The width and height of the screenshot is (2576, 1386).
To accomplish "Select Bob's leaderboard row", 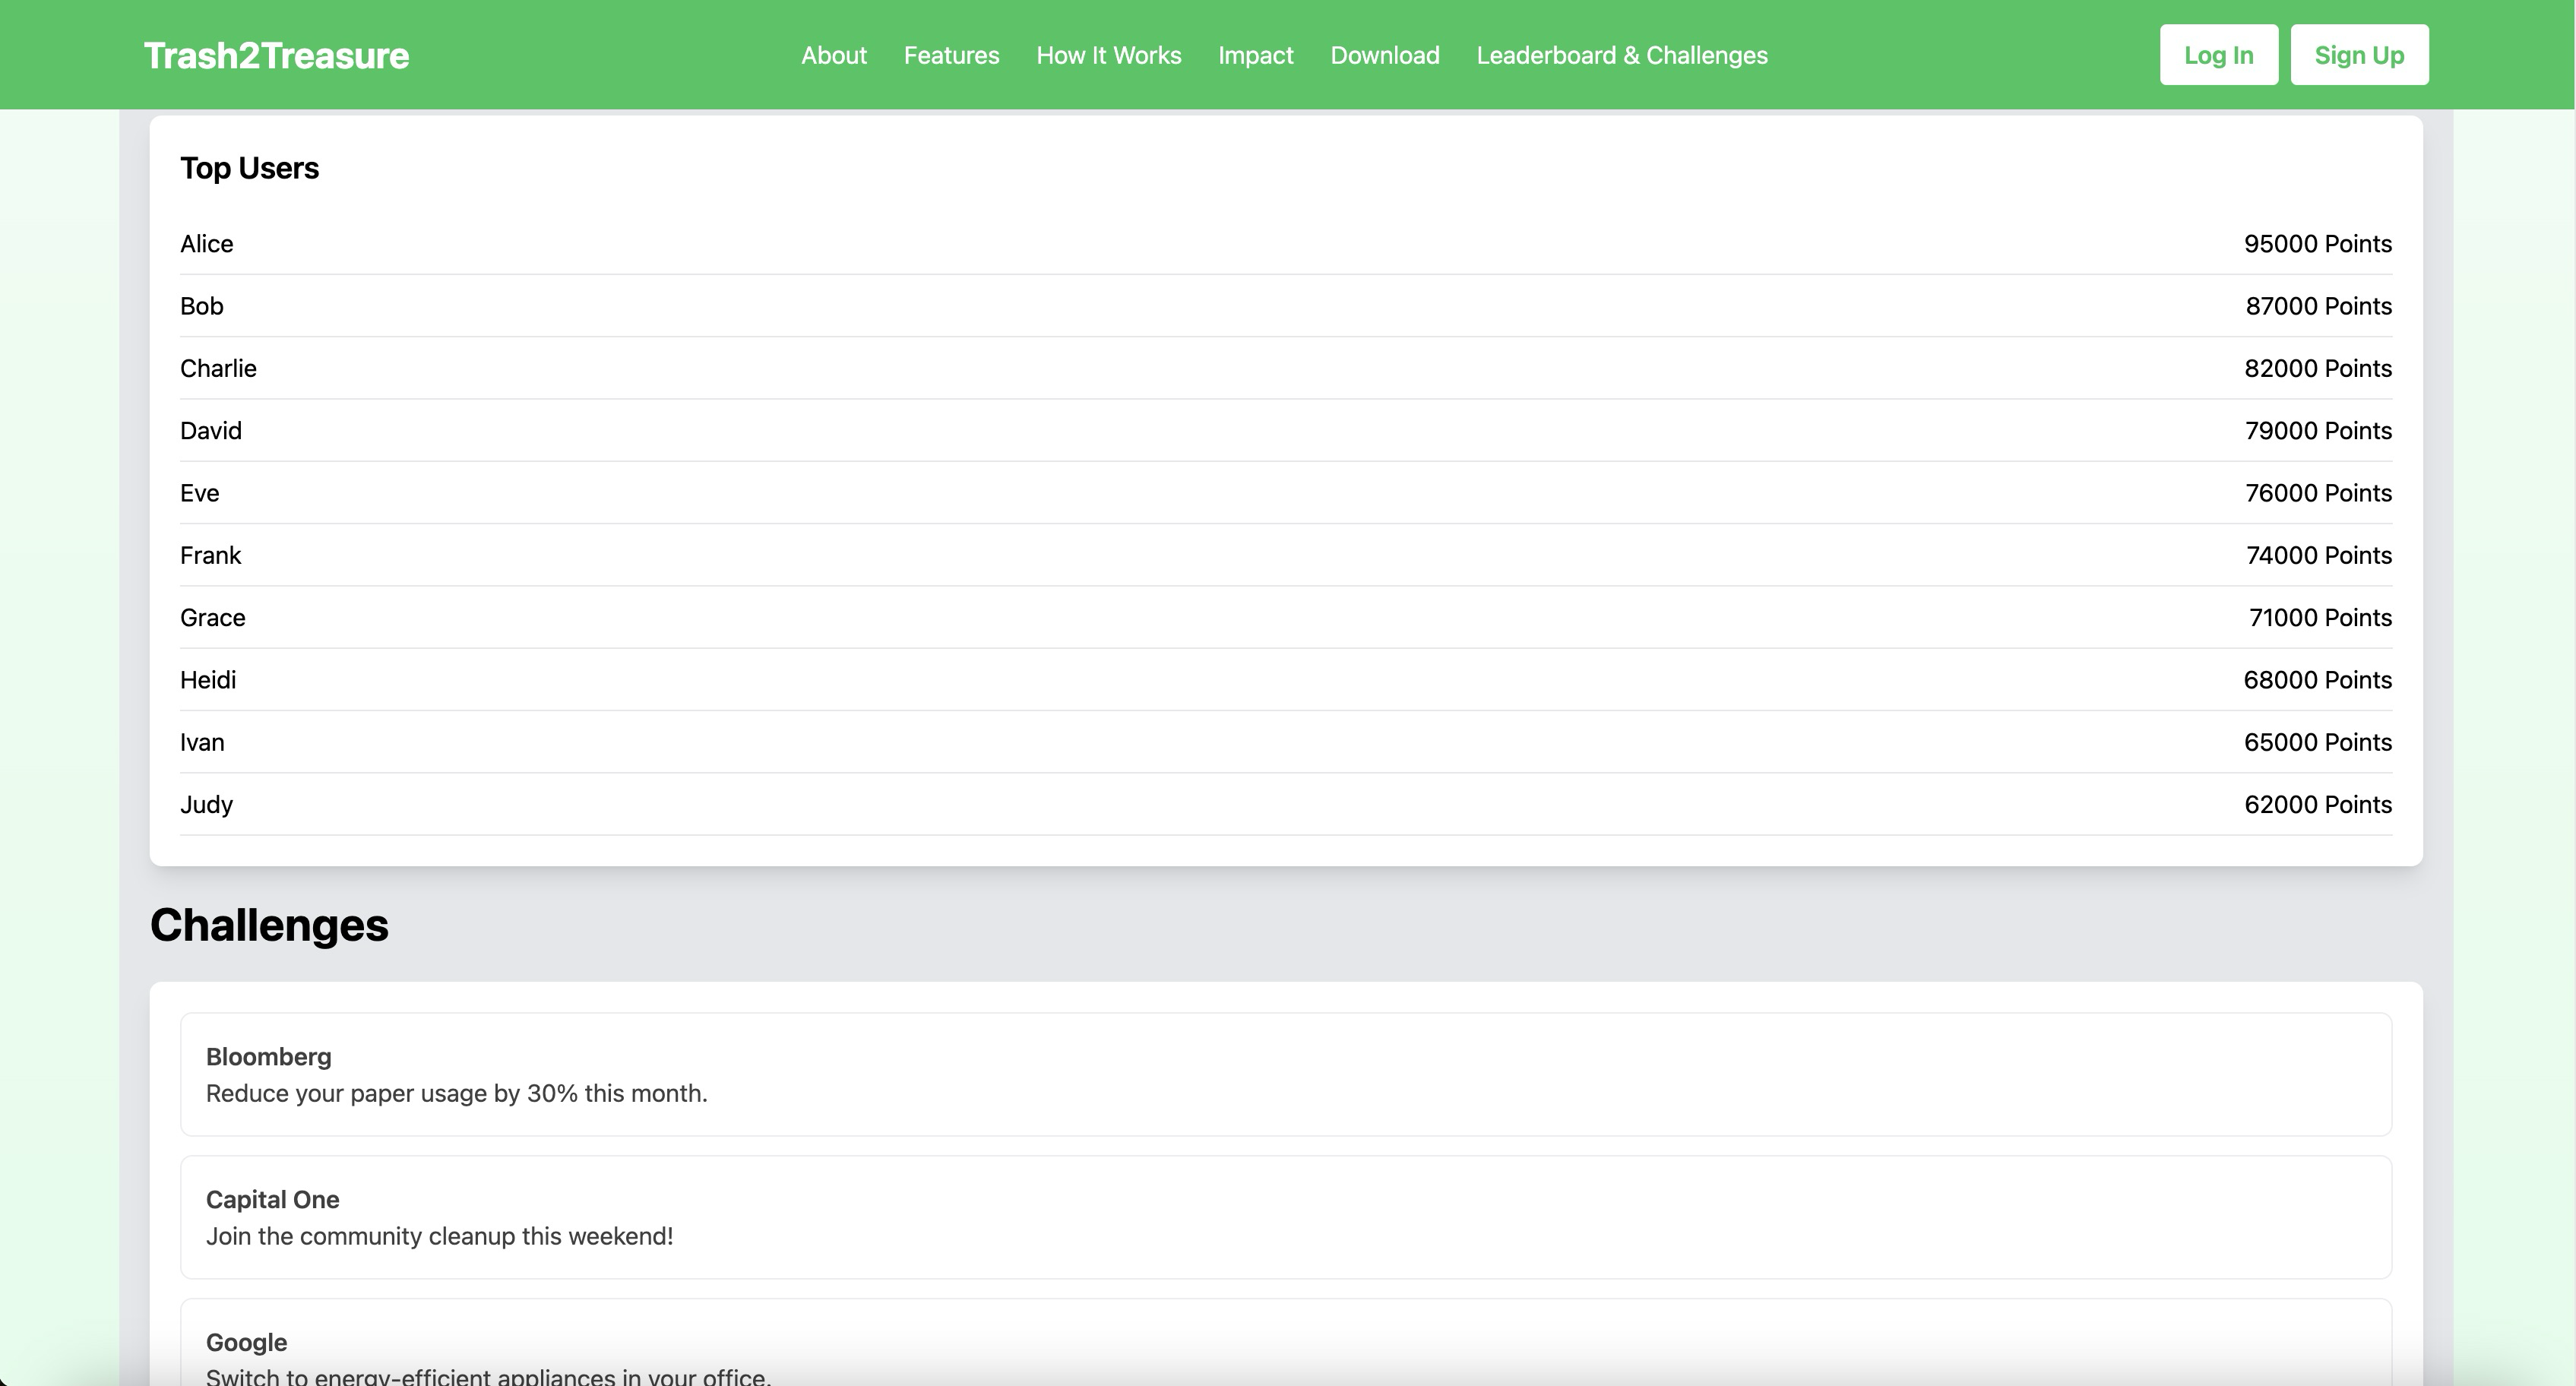I will point(202,306).
